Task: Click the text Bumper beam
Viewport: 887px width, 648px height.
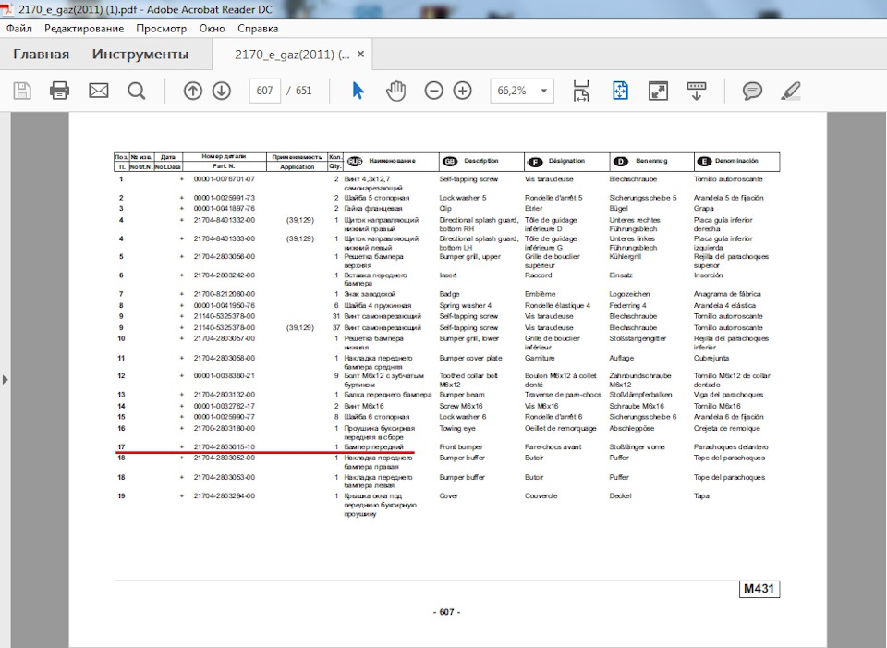Action: click(462, 395)
